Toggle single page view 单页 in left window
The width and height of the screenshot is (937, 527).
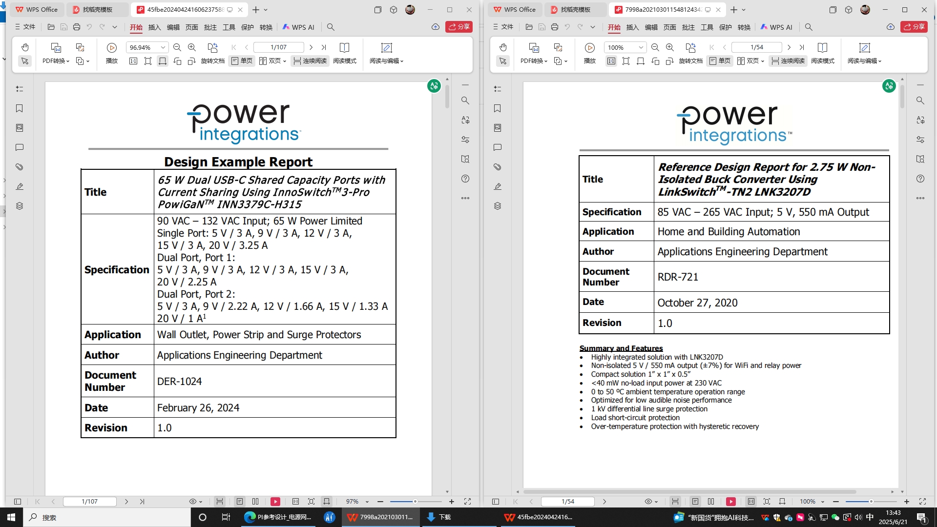(242, 61)
